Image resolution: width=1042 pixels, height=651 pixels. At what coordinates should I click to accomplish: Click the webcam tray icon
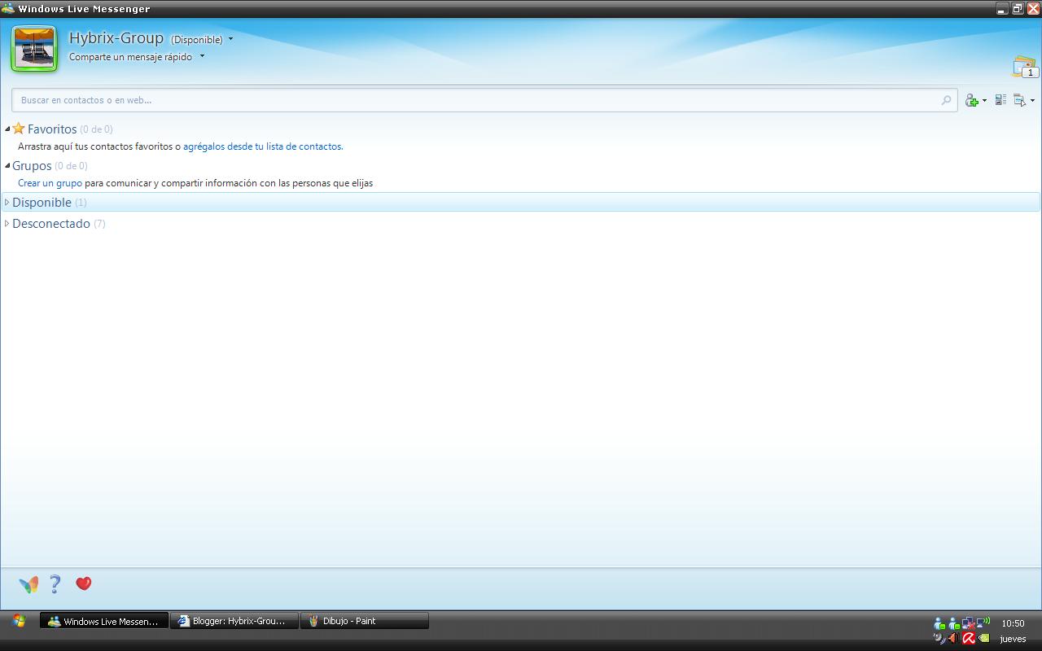[x=940, y=638]
